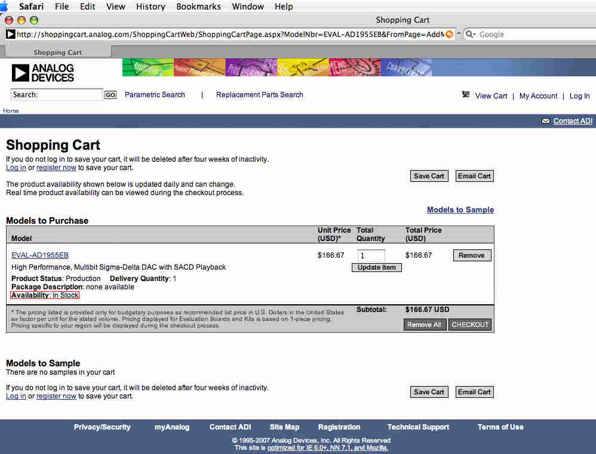Open Replacement Parts Search link
The image size is (596, 454).
click(x=260, y=94)
